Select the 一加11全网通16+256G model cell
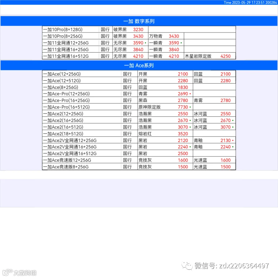Screen dimensions: 278x278 tap(70, 49)
